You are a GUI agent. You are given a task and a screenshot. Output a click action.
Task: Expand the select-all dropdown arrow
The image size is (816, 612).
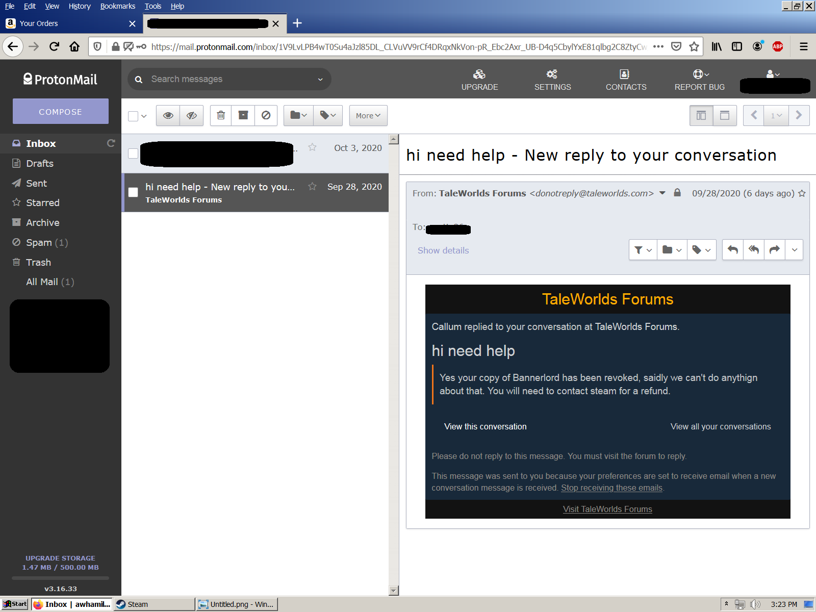(x=144, y=116)
